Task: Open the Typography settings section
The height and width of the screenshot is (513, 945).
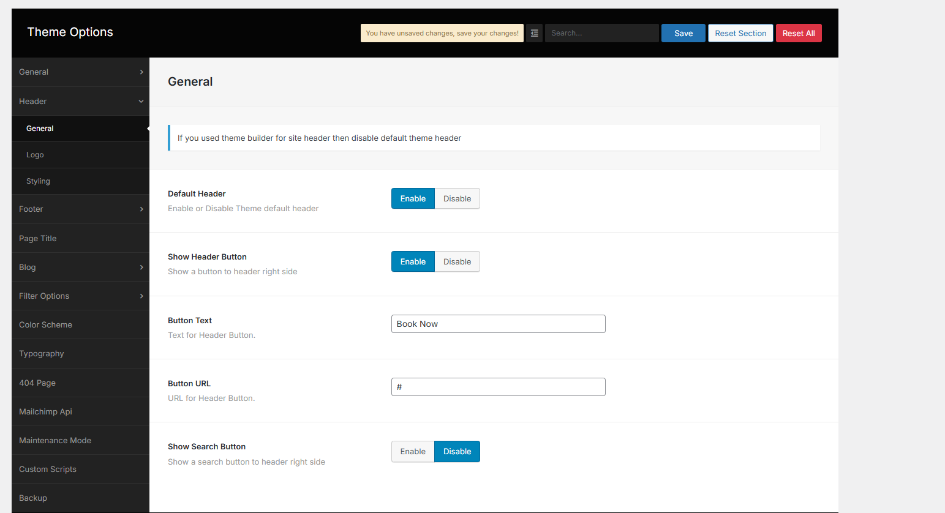Action: [42, 354]
